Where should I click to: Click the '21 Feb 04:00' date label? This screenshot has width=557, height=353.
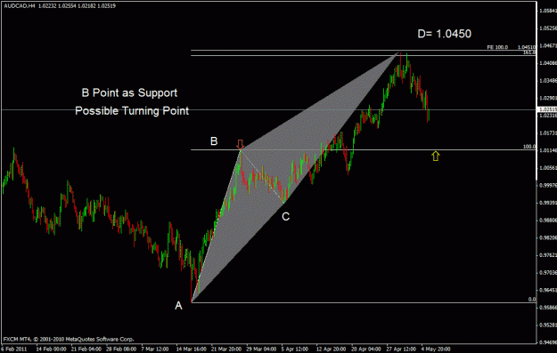86,349
